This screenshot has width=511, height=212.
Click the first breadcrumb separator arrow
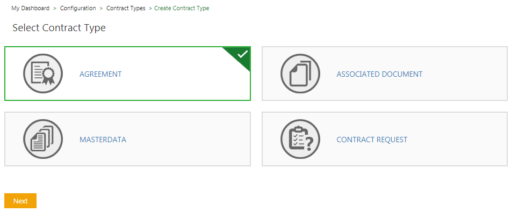(55, 8)
